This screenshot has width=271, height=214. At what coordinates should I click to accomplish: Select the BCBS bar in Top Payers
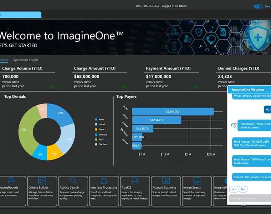pyautogui.click(x=173, y=112)
